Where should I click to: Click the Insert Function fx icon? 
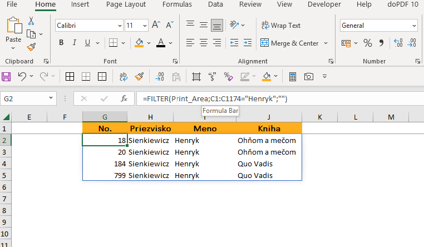pyautogui.click(x=124, y=98)
